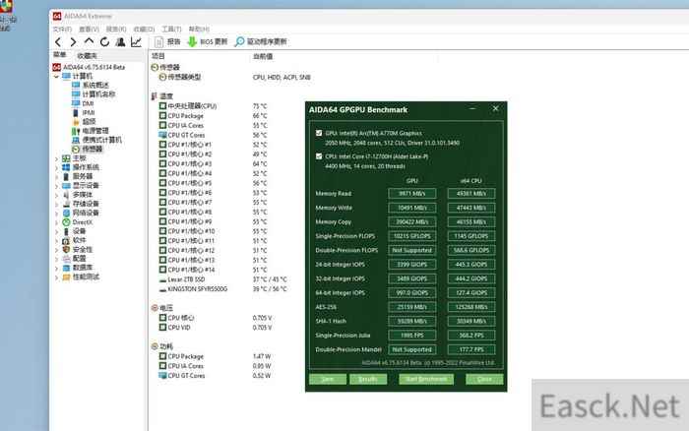Click the 存储设备 storage icon in tree

click(66, 204)
